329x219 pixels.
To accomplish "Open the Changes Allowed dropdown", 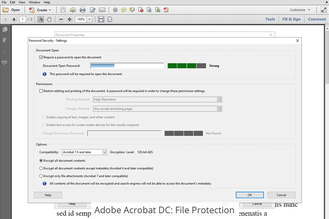I will pyautogui.click(x=157, y=109).
